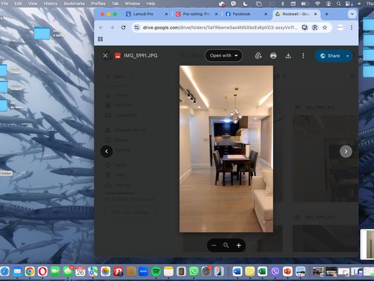Open Spotlight search in menu bar

tap(338, 4)
